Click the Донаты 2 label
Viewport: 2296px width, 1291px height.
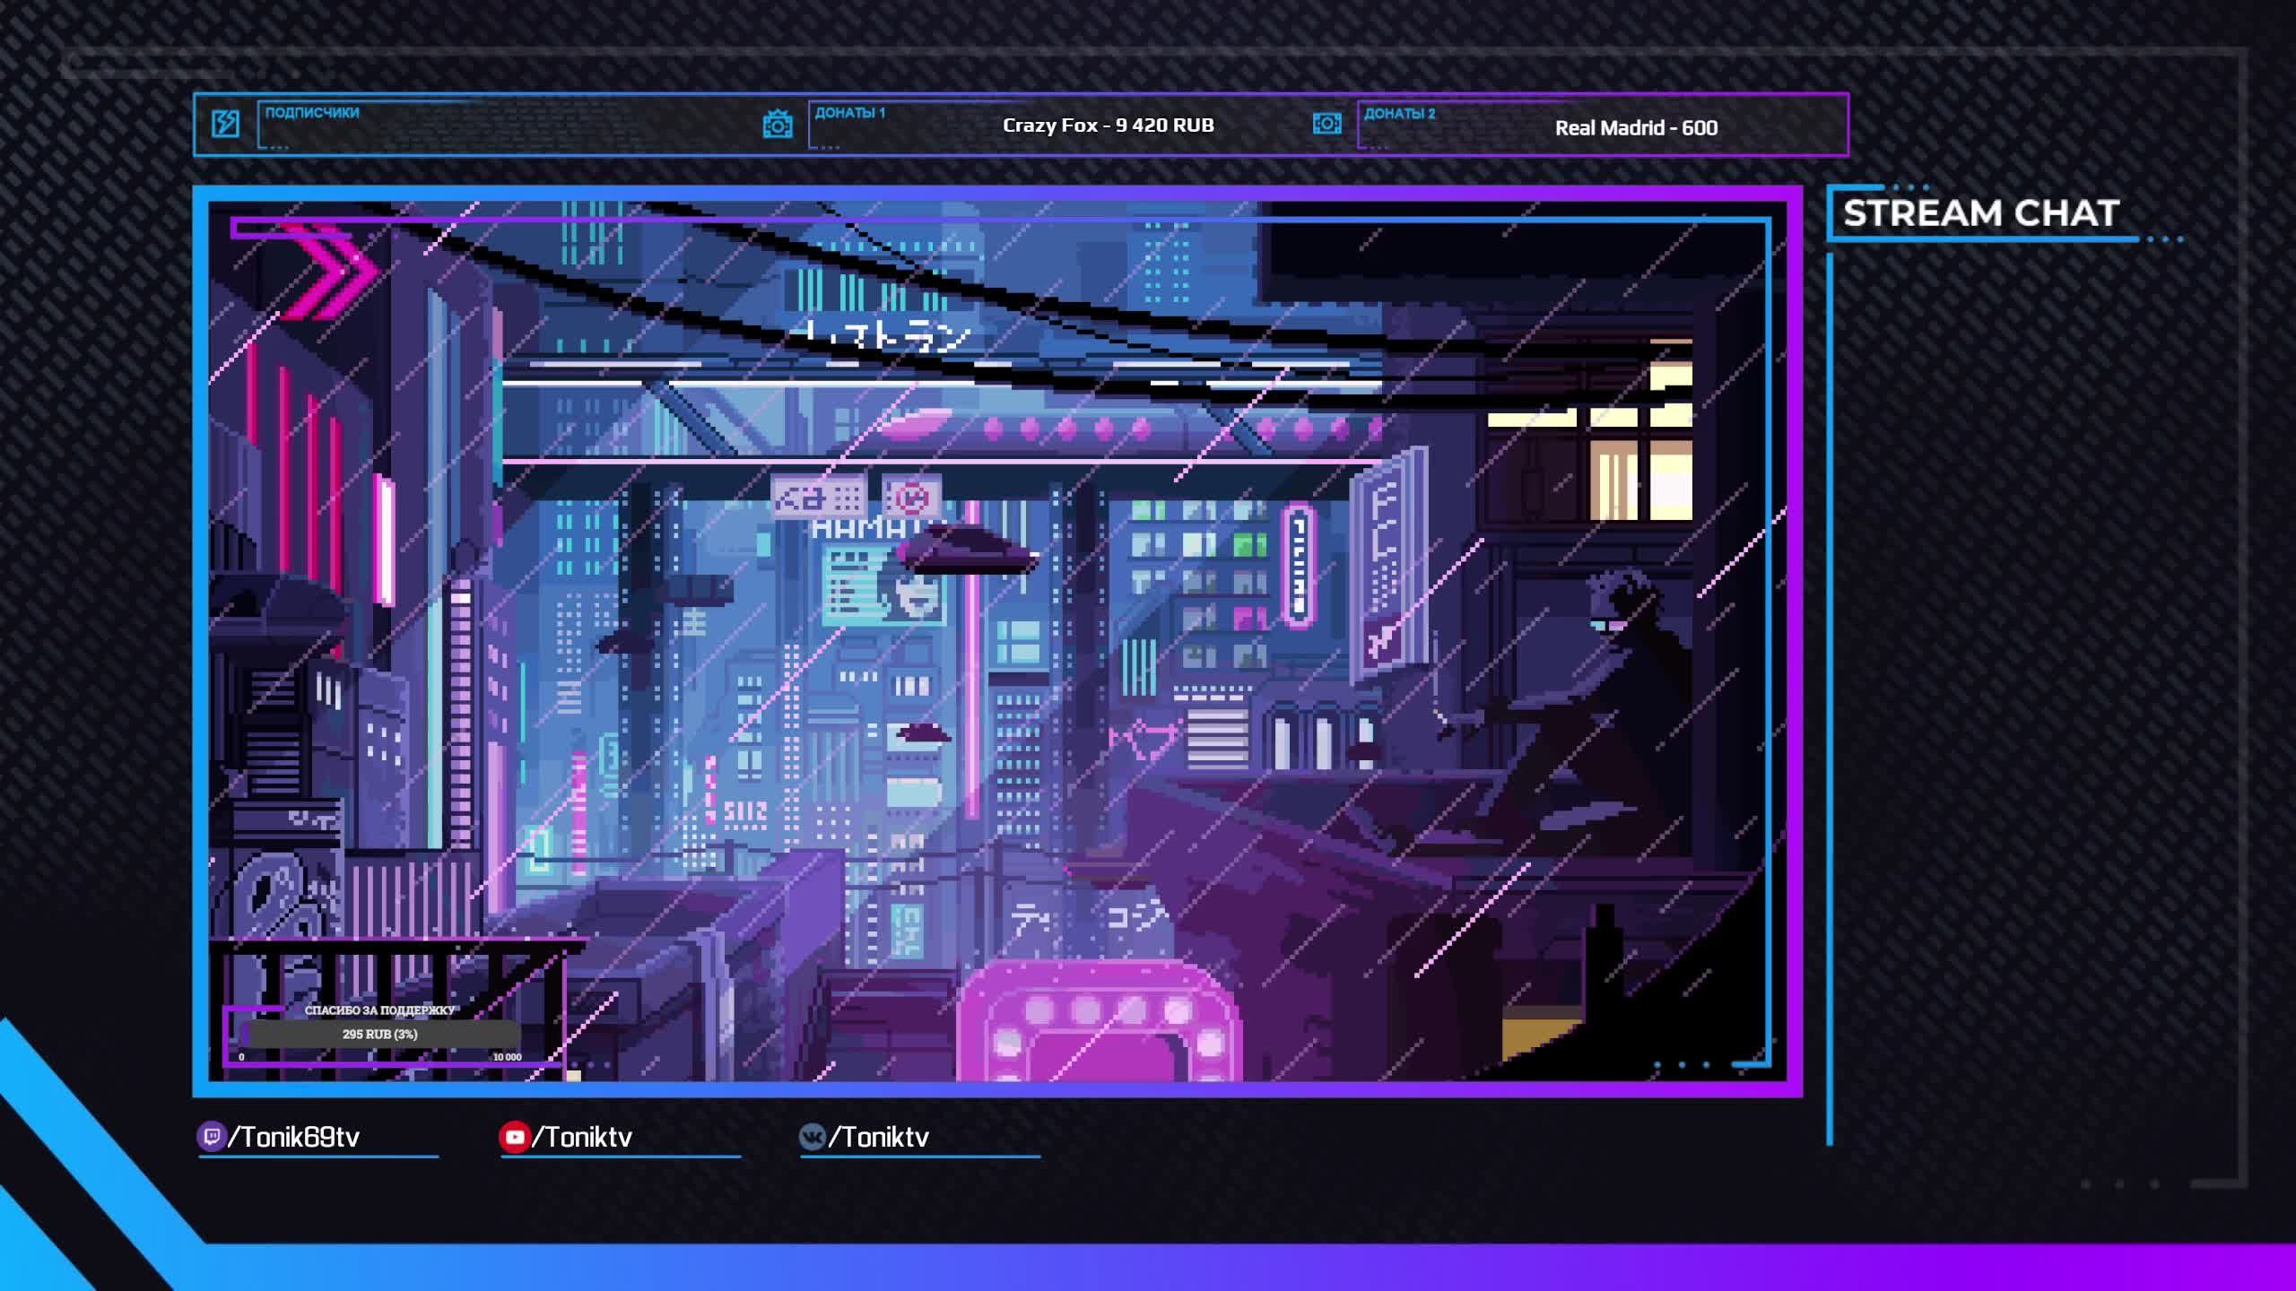[x=1399, y=114]
